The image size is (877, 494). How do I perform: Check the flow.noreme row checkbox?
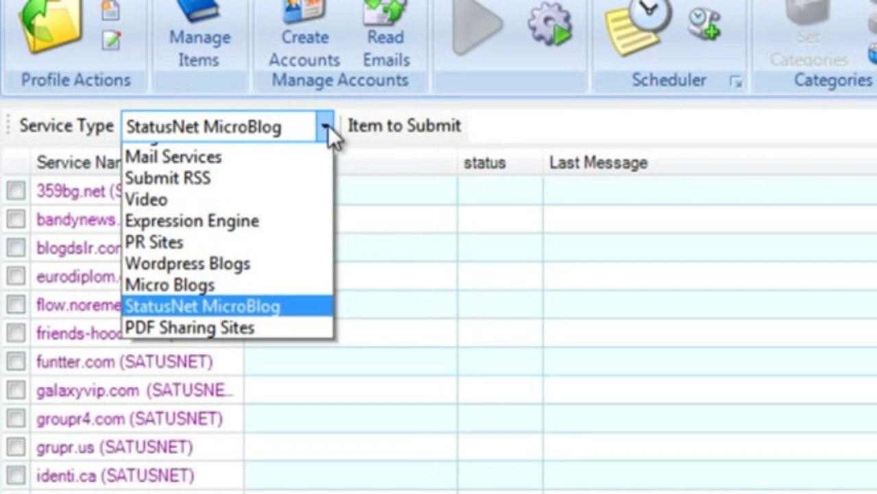click(x=16, y=305)
